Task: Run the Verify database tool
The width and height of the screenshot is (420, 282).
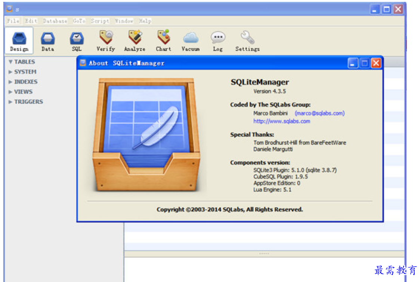Action: (x=106, y=41)
